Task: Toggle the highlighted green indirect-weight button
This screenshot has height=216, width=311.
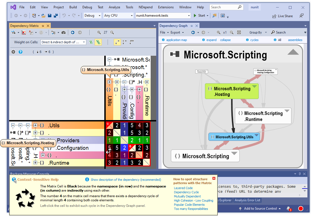Action: click(98, 42)
